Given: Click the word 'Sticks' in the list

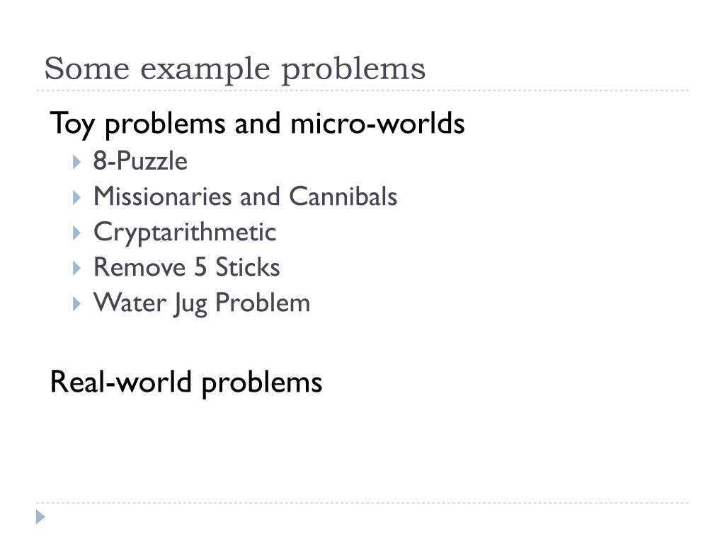Looking at the screenshot, I should (247, 267).
